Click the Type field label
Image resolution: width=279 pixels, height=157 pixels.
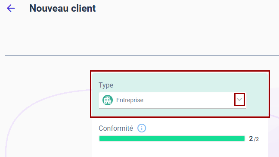(106, 85)
